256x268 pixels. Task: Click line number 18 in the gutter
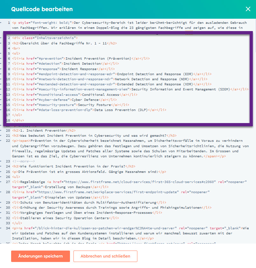point(8,120)
